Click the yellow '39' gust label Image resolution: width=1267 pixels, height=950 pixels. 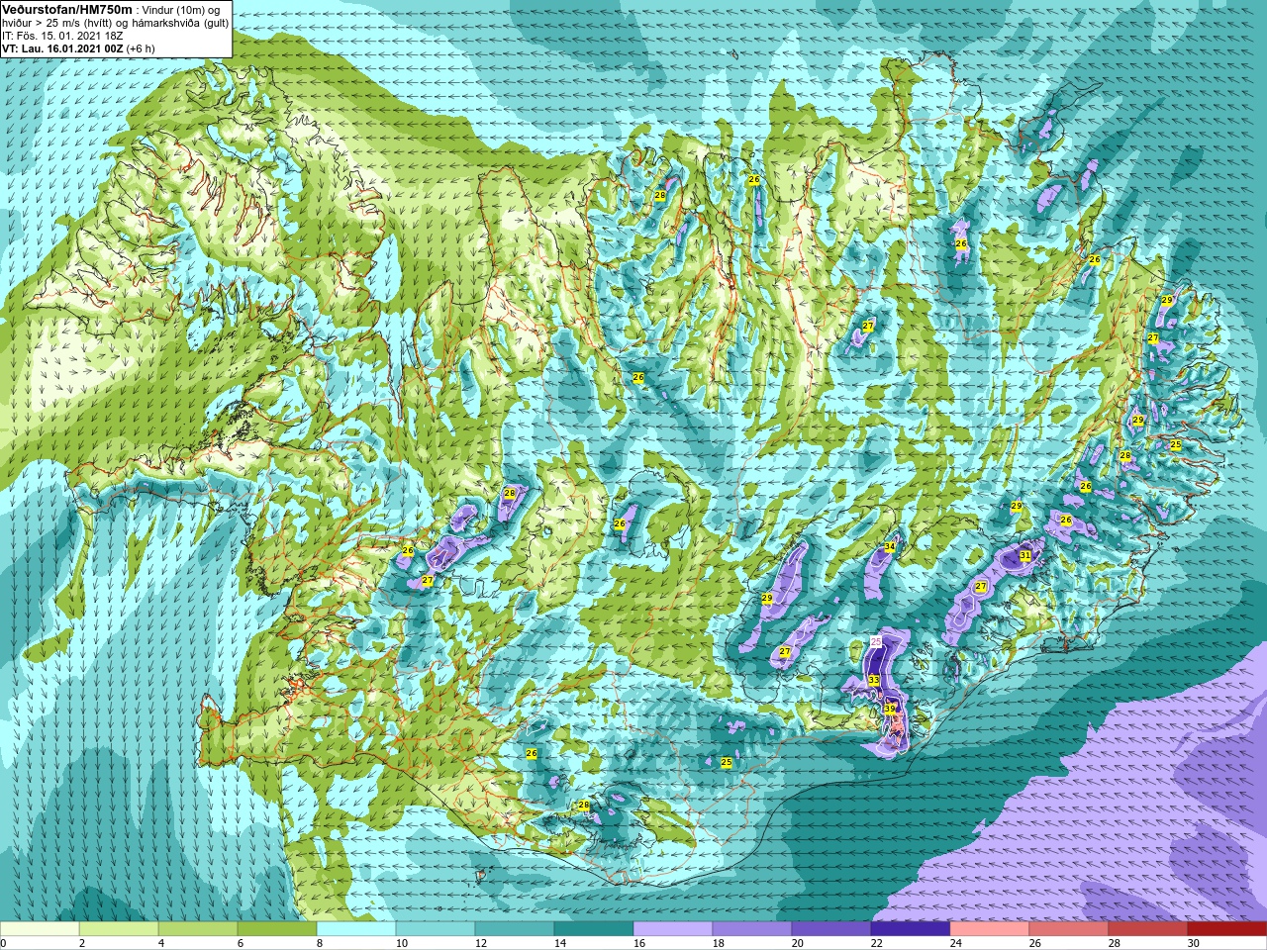889,709
